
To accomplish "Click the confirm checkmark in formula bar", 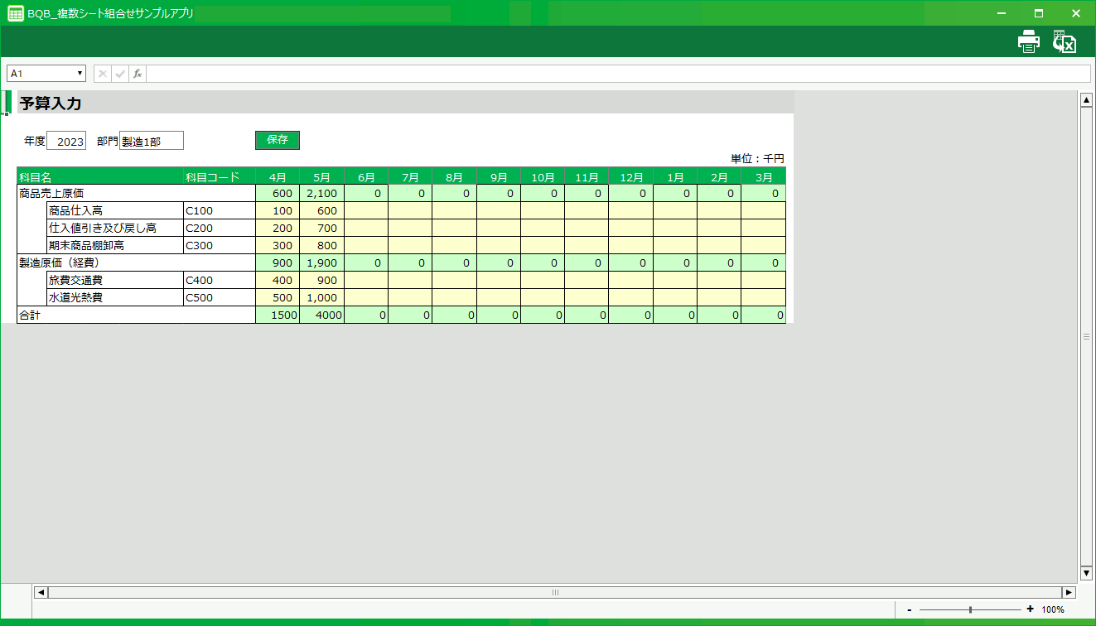I will point(120,74).
